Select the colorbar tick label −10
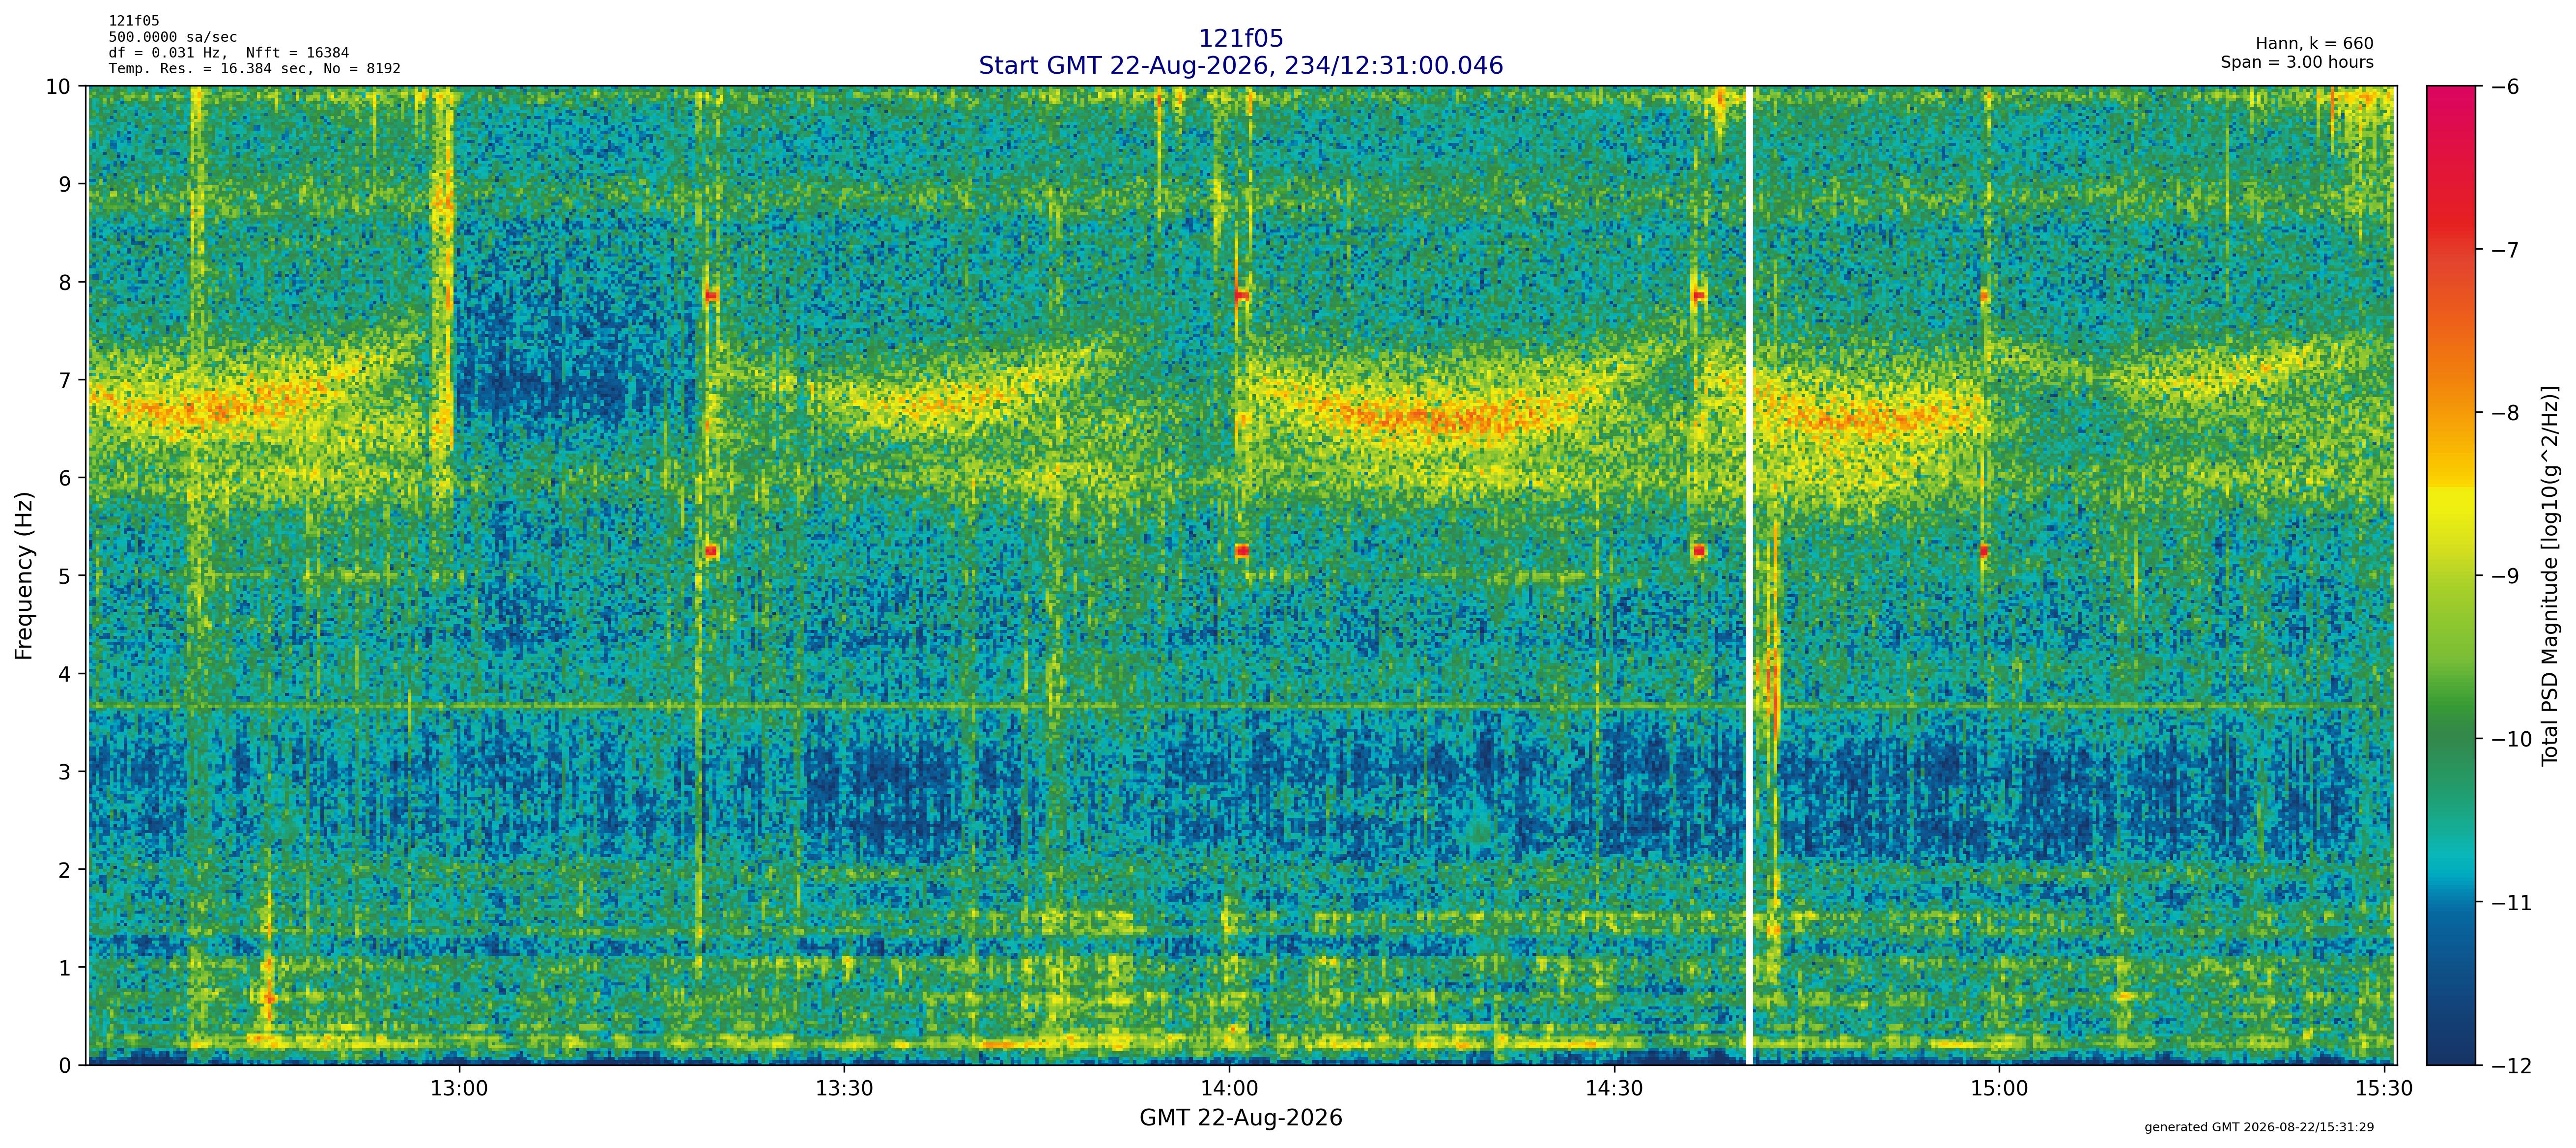Image resolution: width=2576 pixels, height=1148 pixels. point(2511,740)
